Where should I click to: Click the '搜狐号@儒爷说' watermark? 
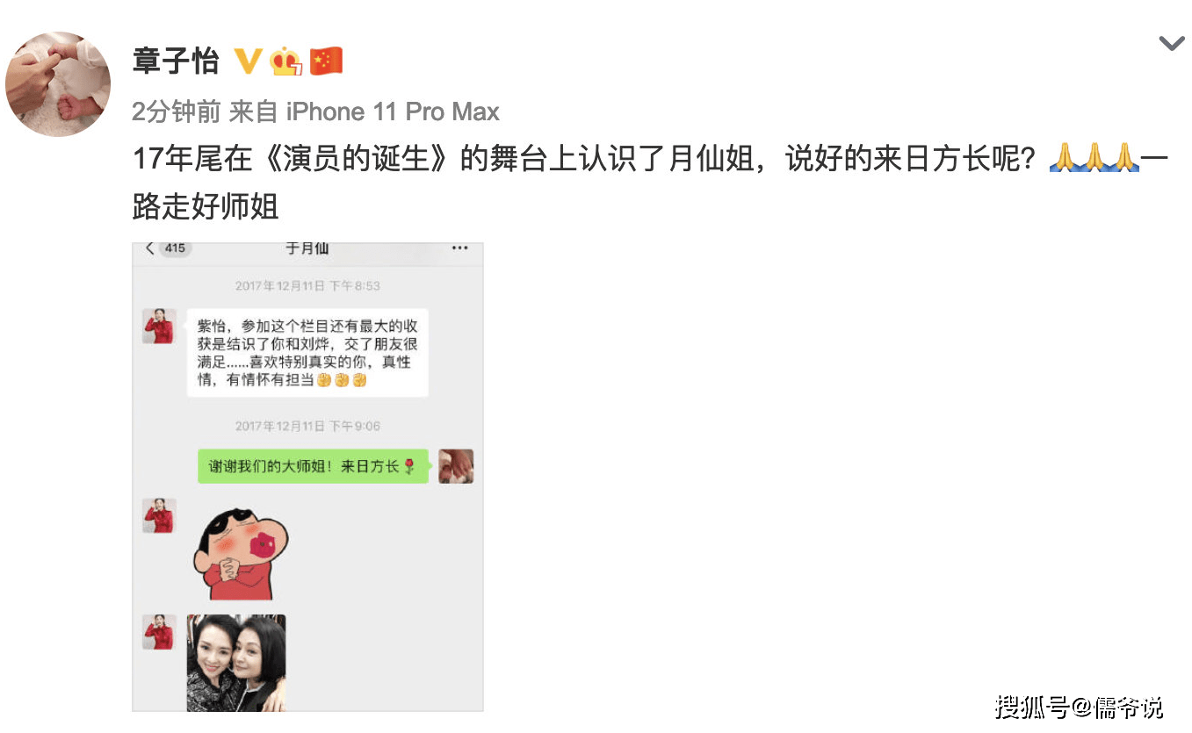(x=1080, y=705)
